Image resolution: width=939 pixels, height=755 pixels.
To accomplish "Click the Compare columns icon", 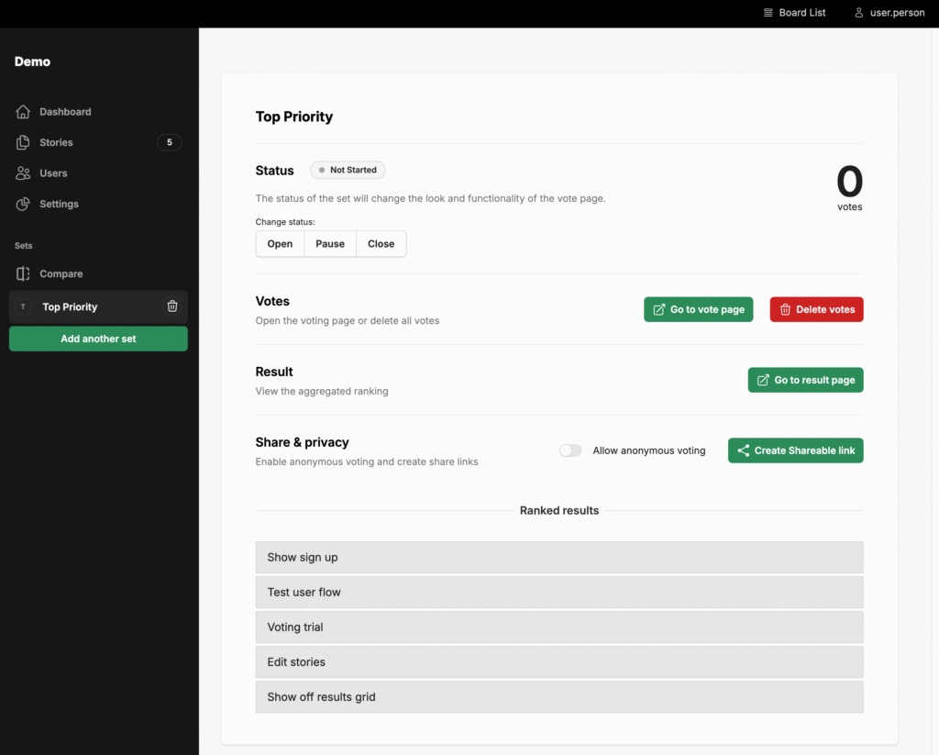I will pyautogui.click(x=23, y=274).
